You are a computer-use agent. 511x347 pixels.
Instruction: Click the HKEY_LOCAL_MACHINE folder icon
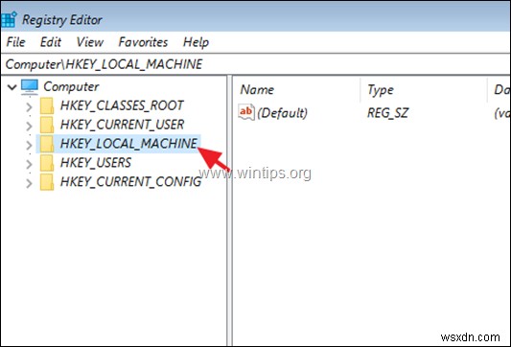[47, 144]
